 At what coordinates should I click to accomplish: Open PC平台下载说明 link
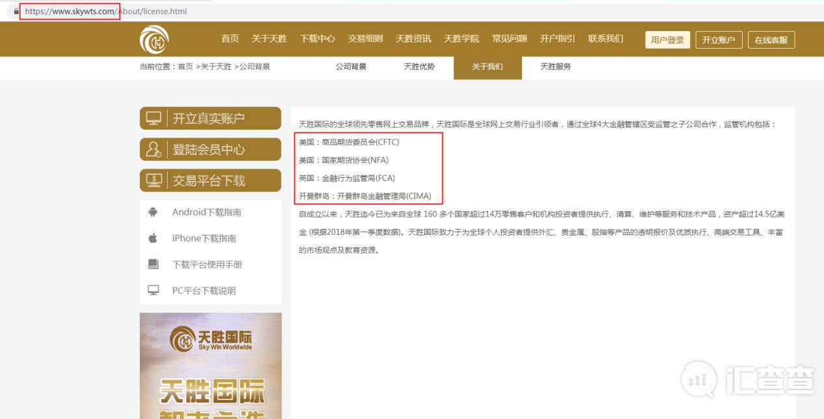tap(204, 291)
